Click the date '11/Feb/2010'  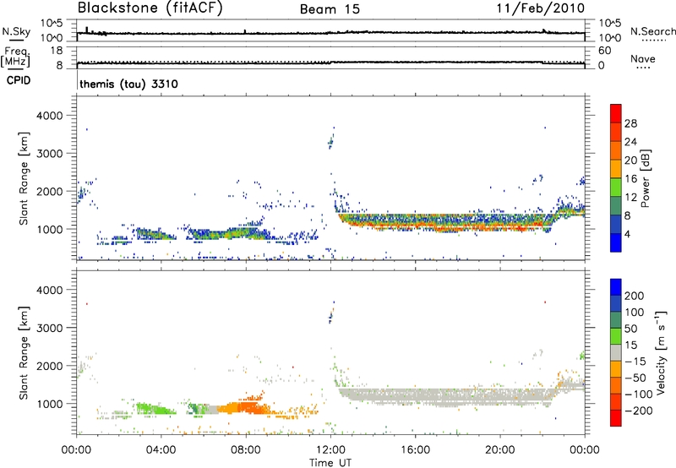pyautogui.click(x=541, y=8)
